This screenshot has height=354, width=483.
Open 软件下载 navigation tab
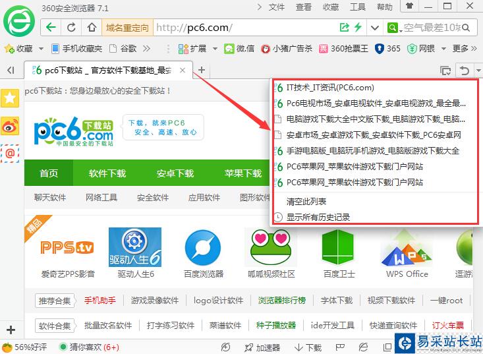point(107,173)
